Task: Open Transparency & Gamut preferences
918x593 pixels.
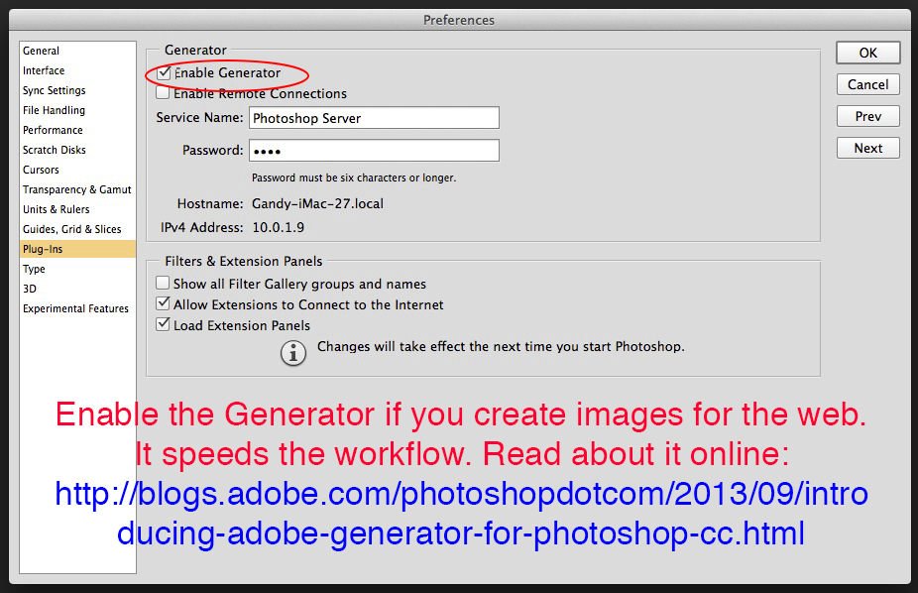Action: click(77, 189)
